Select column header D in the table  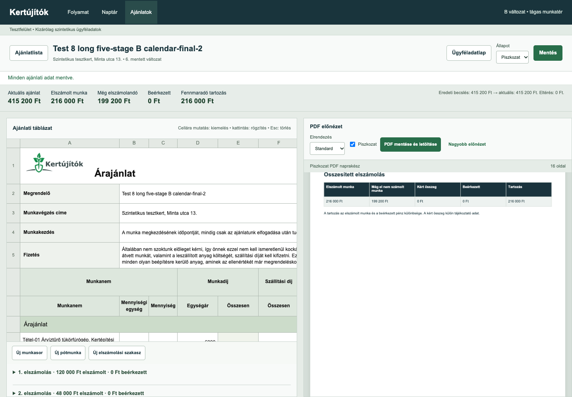coord(198,143)
